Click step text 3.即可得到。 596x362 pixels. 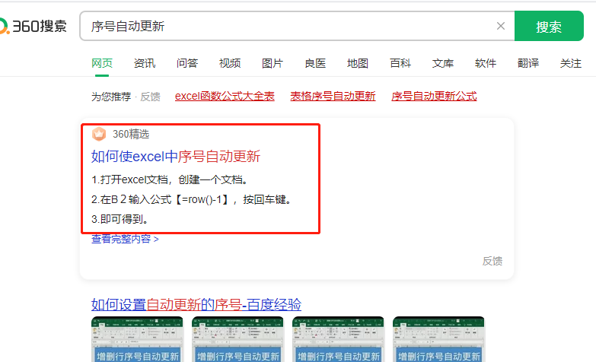[120, 219]
